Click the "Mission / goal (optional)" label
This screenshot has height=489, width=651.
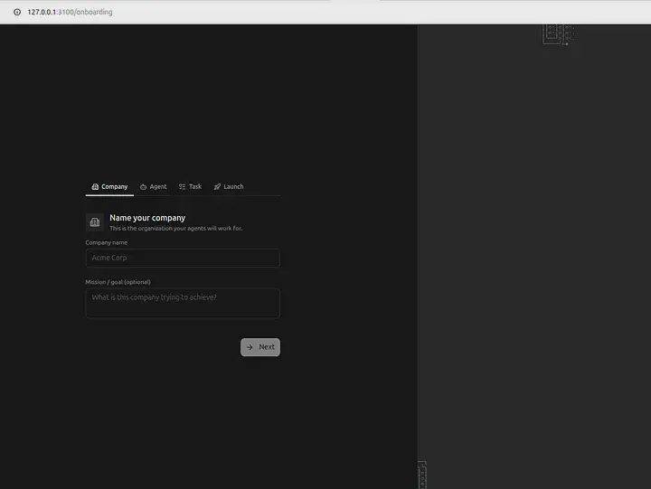[118, 282]
